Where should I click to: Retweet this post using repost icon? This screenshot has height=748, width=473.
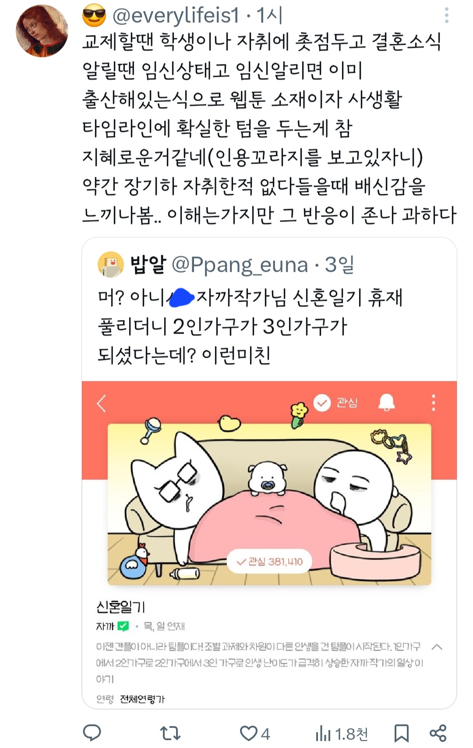pyautogui.click(x=170, y=733)
